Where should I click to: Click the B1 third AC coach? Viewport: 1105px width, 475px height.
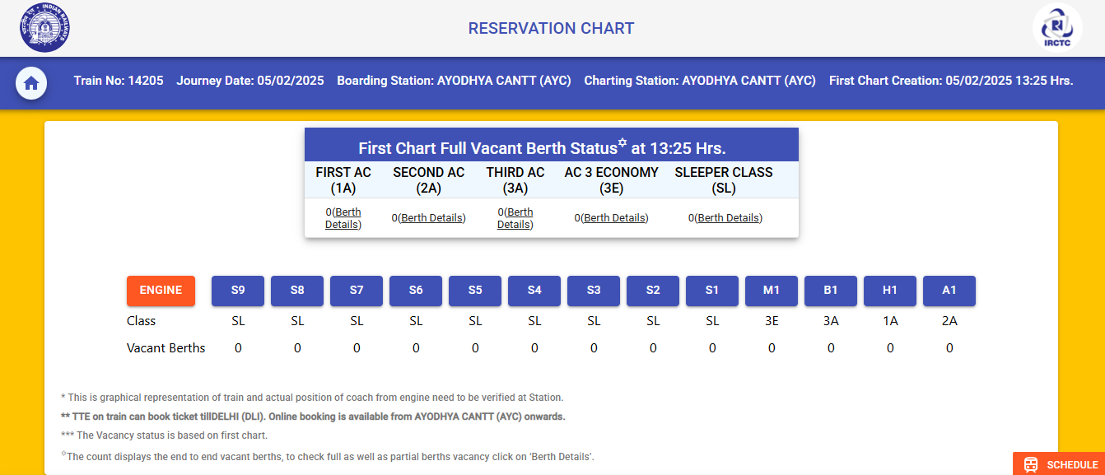click(x=830, y=291)
